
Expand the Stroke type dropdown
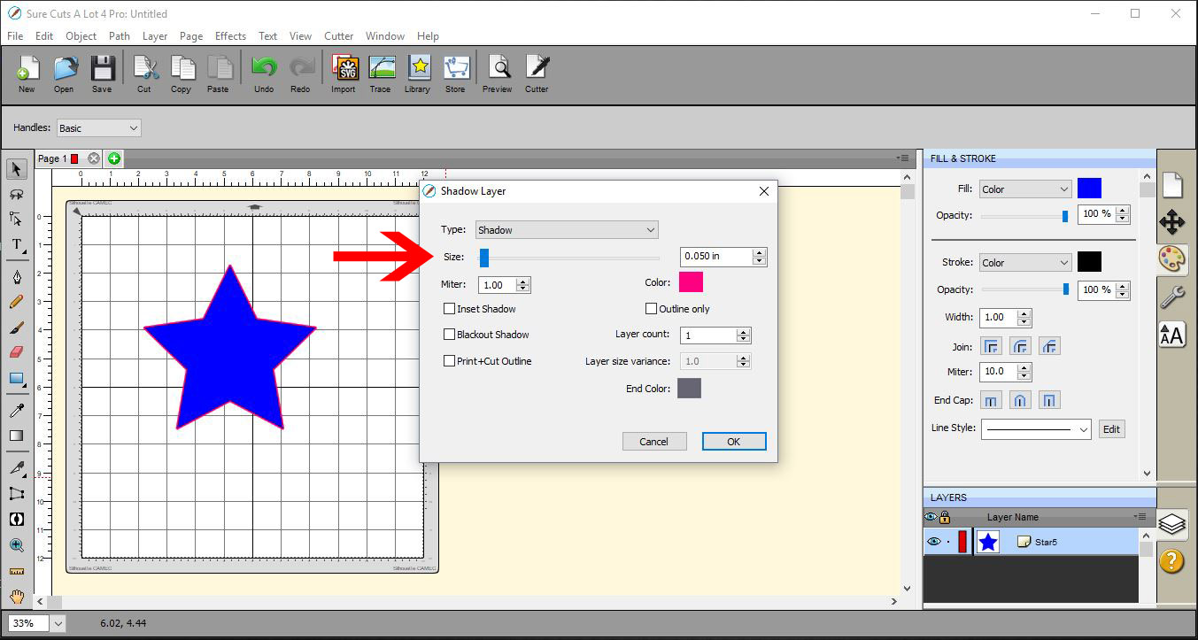[x=1025, y=263]
